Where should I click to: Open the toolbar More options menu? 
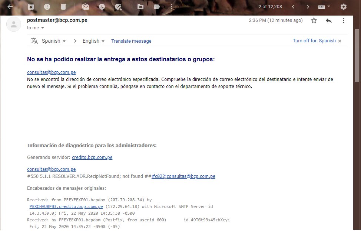pos(172,7)
